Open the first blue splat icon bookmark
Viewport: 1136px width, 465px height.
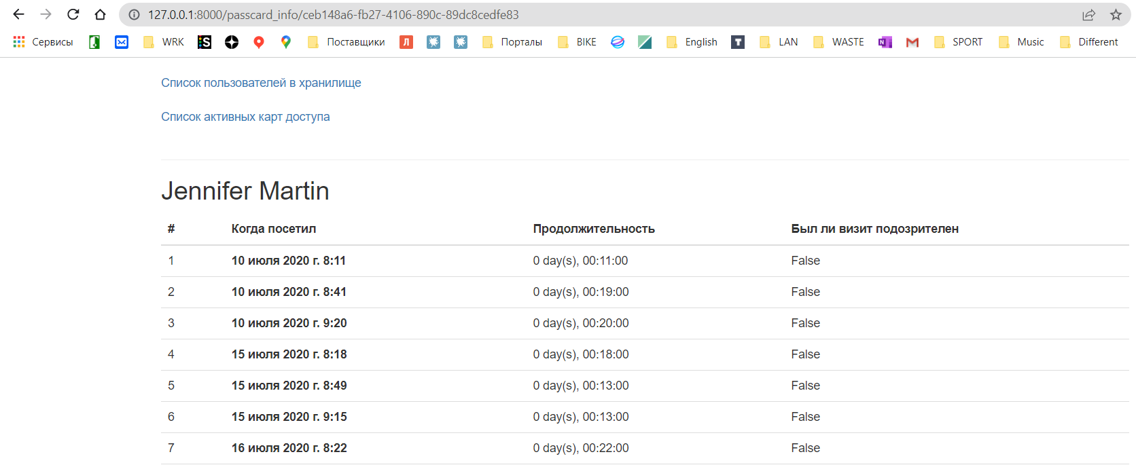click(433, 42)
